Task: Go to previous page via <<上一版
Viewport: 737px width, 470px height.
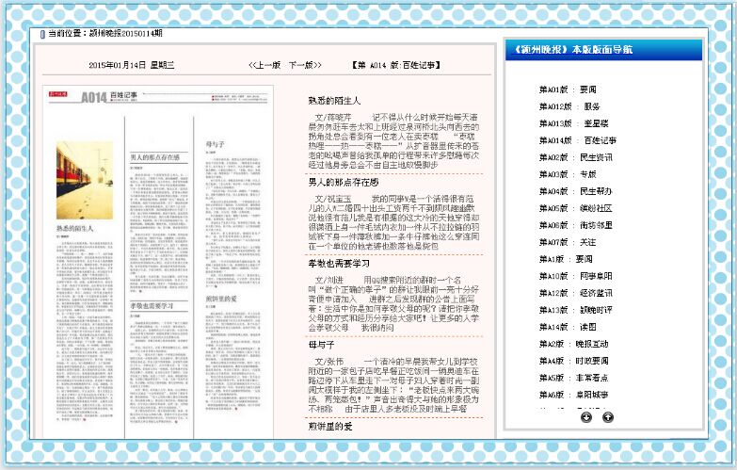Action: tap(264, 66)
